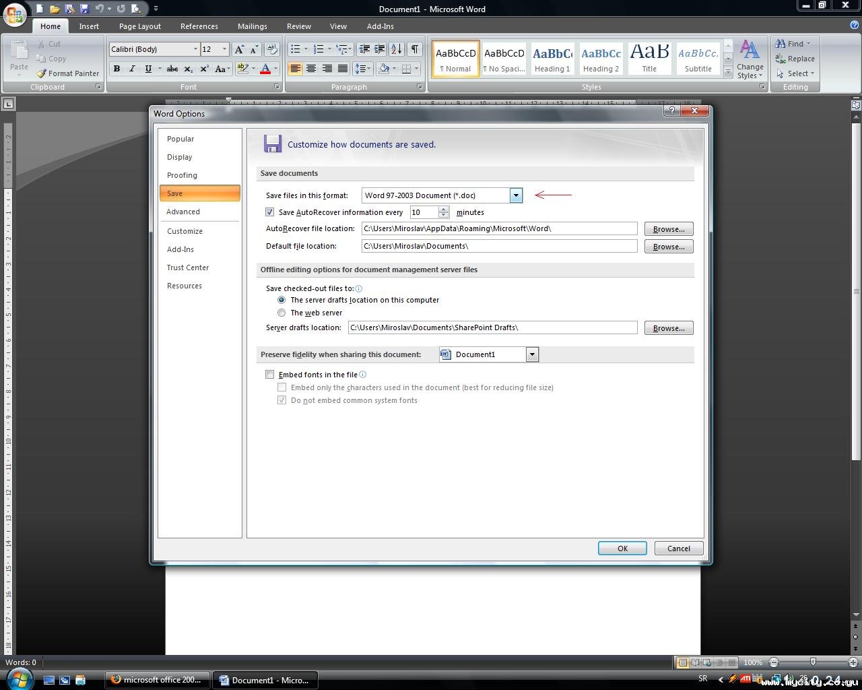This screenshot has width=862, height=690.
Task: Browse for AutoRecover file location
Action: tap(669, 229)
